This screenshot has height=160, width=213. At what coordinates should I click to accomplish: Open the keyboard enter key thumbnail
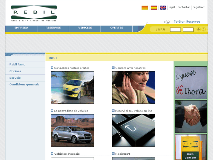(x=134, y=130)
